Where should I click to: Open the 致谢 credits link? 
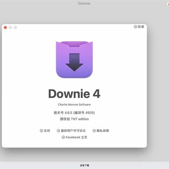pyautogui.click(x=139, y=27)
